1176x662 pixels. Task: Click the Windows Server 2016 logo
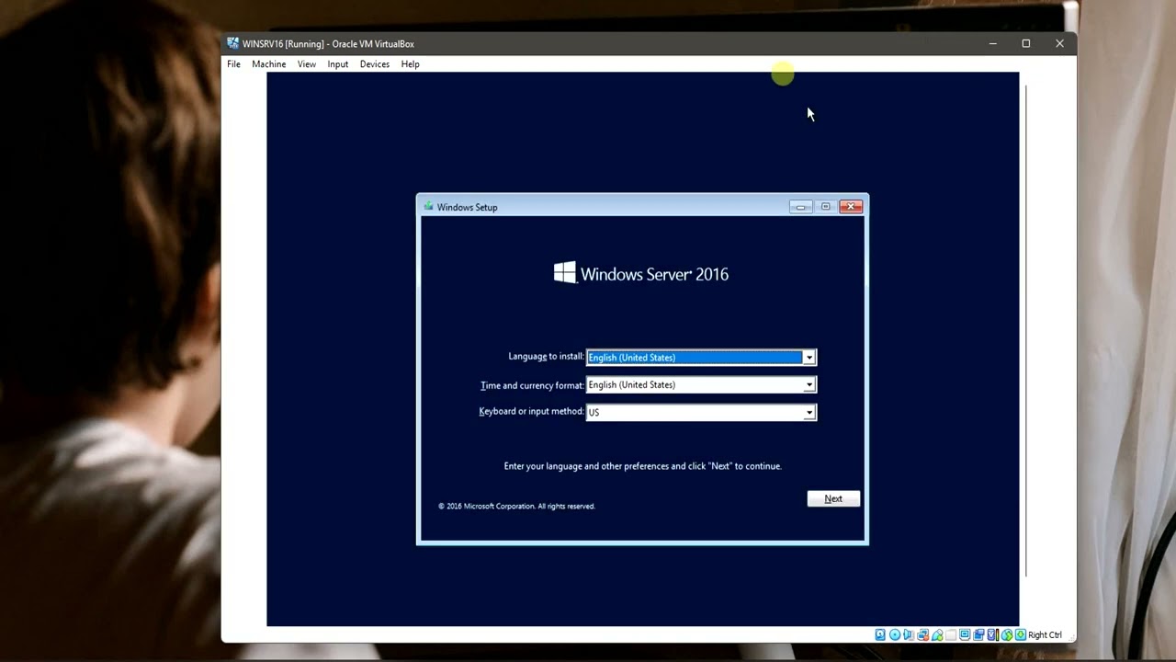point(640,273)
